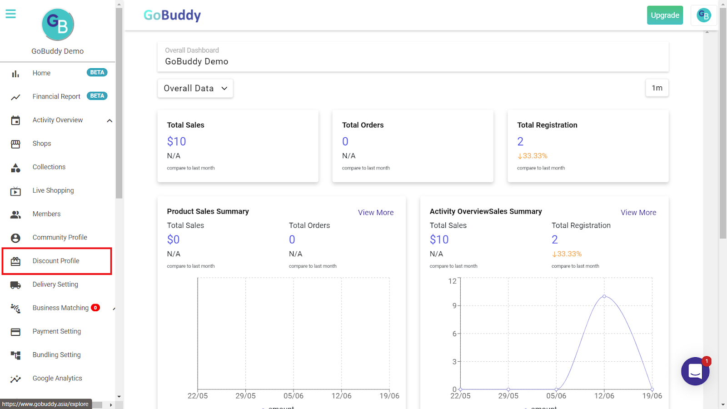Click the page scroll down arrow
727x409 pixels.
click(723, 404)
